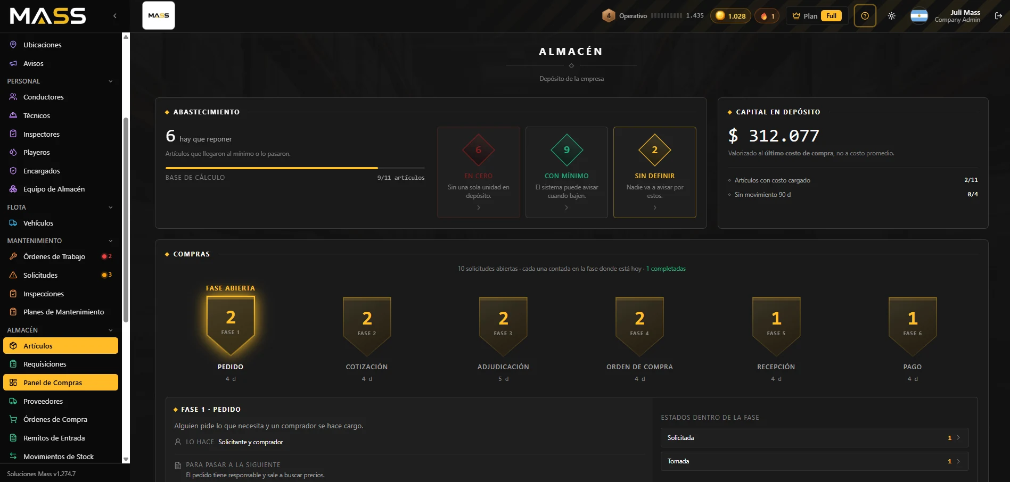Click the base de cálculo progress bar

[295, 168]
